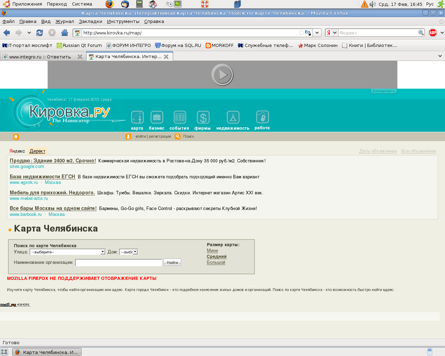This screenshot has width=445, height=356.
Task: Reload the page with the refresh icon
Action: [40, 33]
